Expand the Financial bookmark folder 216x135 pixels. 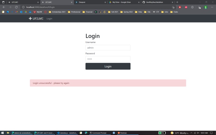87,12
